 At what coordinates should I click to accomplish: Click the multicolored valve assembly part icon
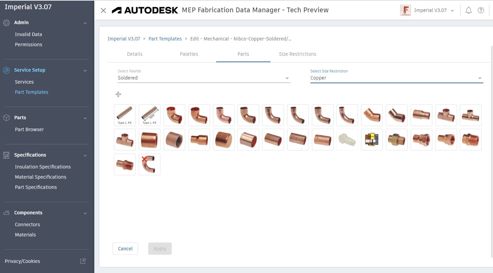pyautogui.click(x=372, y=140)
